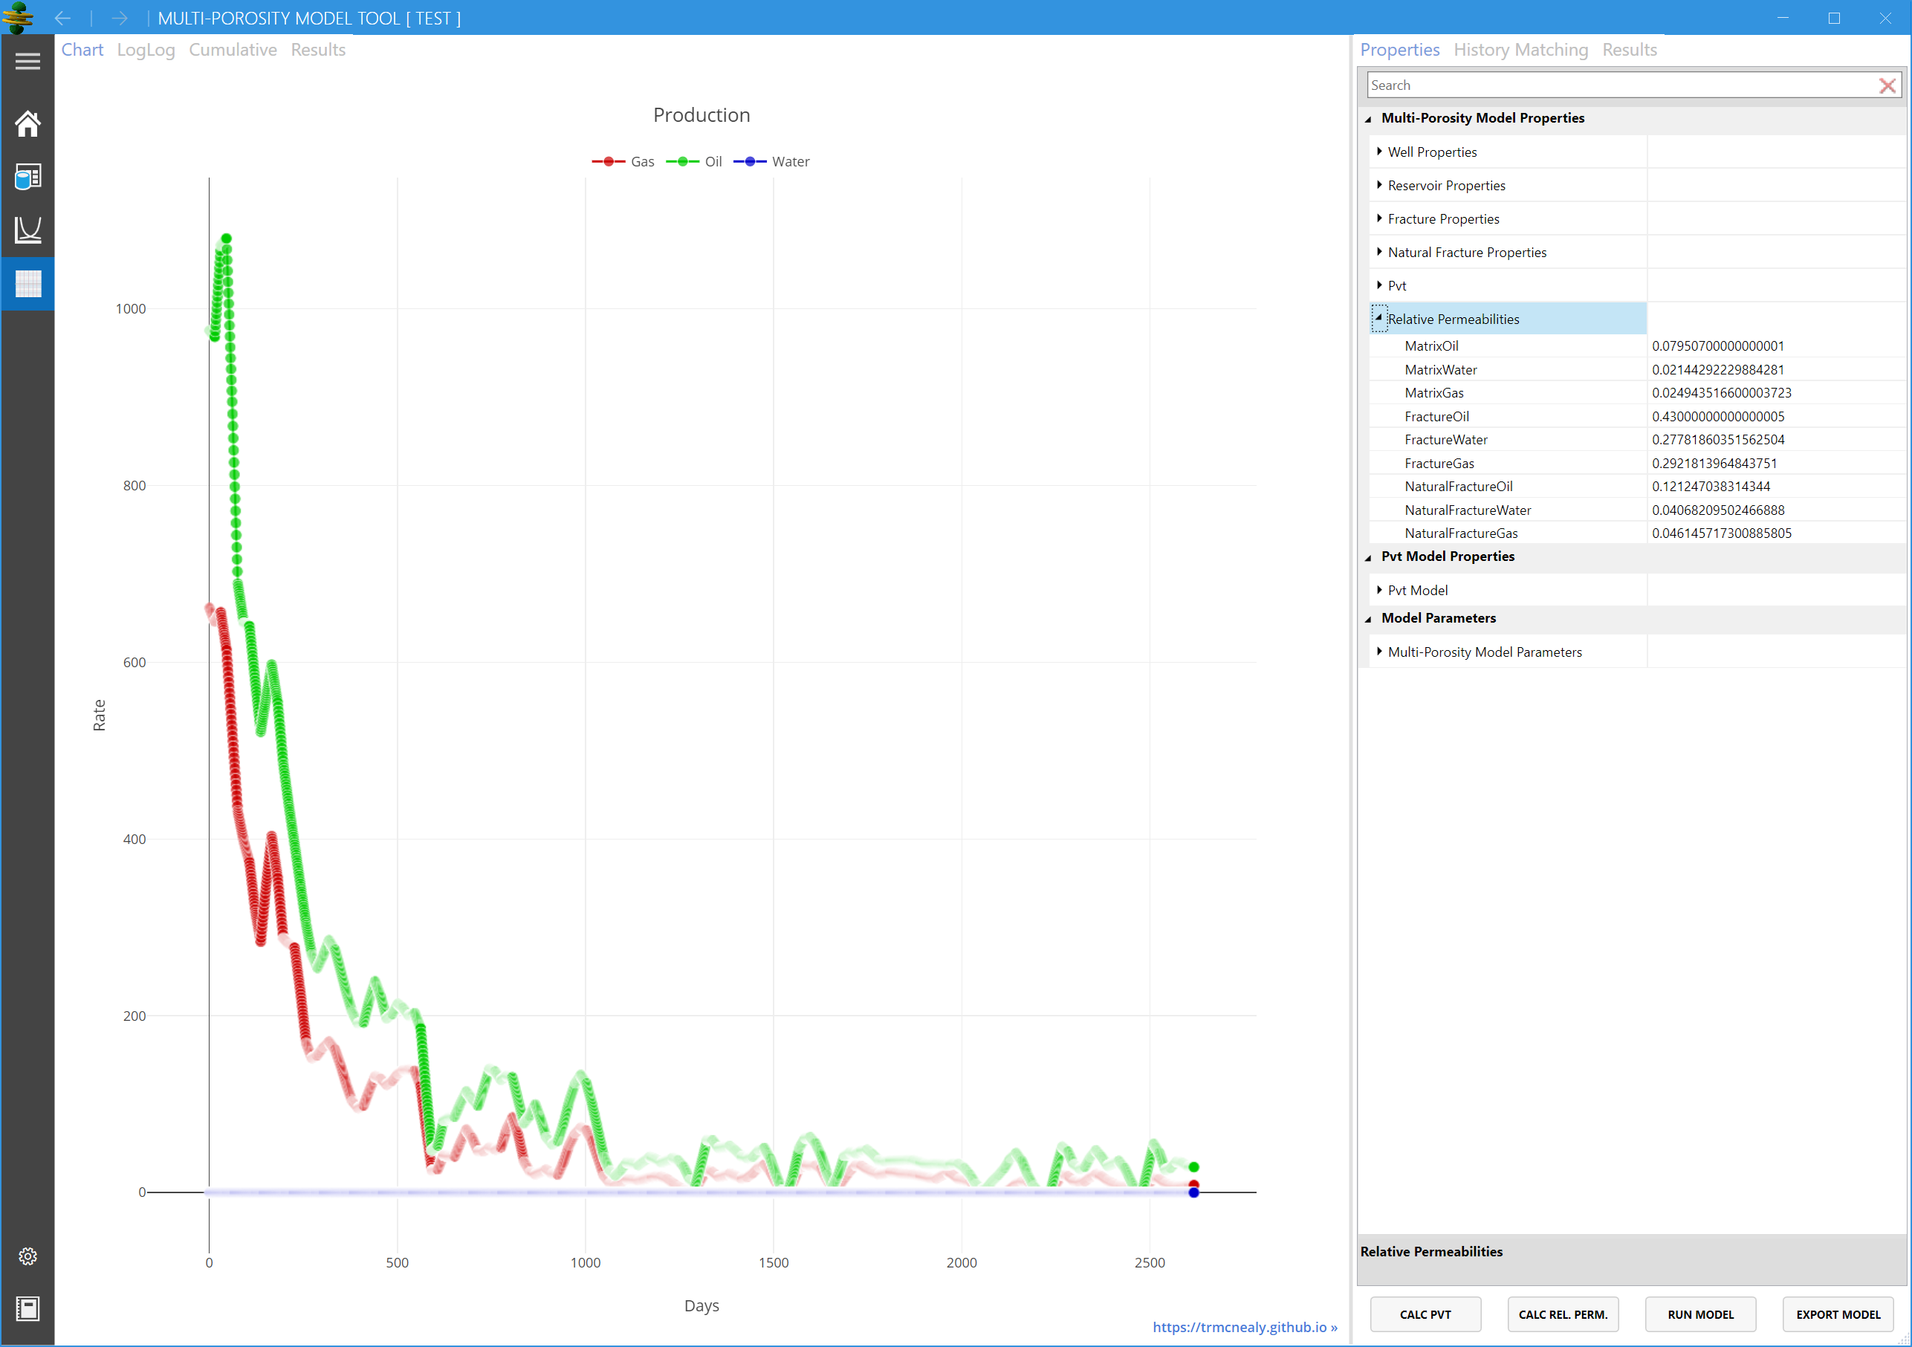Open the curve chart icon in the sidebar
Viewport: 1912px width, 1347px height.
click(27, 230)
